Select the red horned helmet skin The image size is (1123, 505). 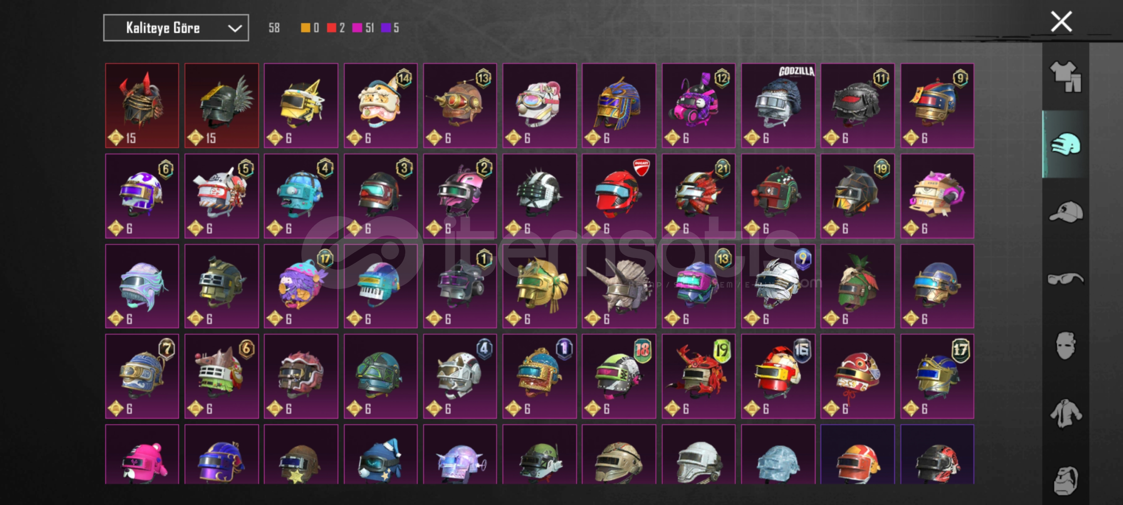[x=142, y=106]
